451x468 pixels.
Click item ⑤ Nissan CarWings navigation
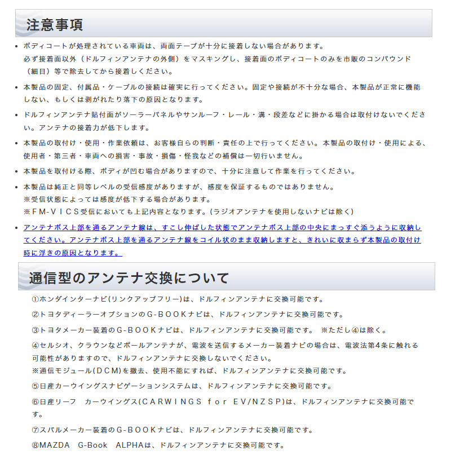pyautogui.click(x=182, y=386)
